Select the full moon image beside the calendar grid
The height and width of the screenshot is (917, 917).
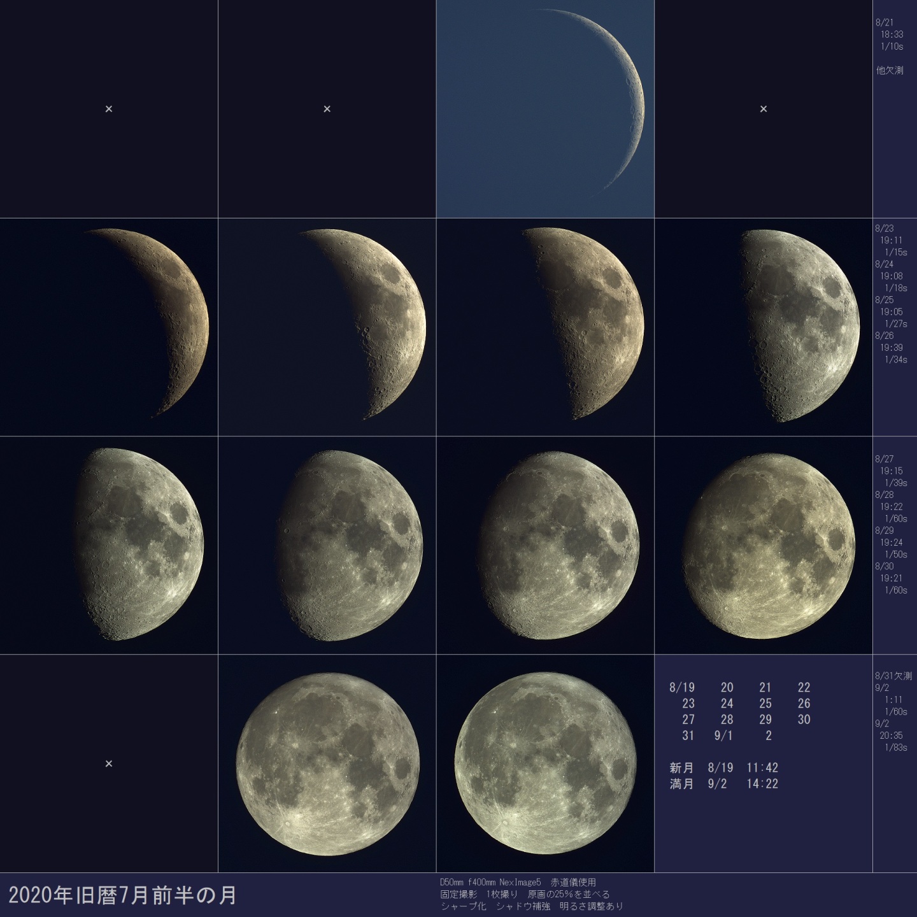tap(546, 763)
